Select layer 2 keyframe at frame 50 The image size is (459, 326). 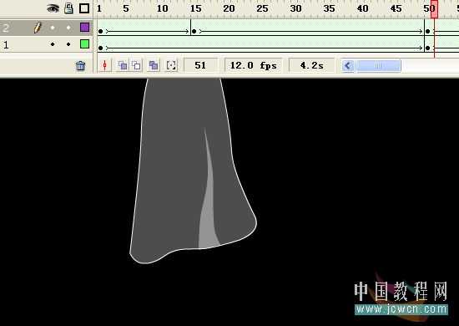click(427, 31)
